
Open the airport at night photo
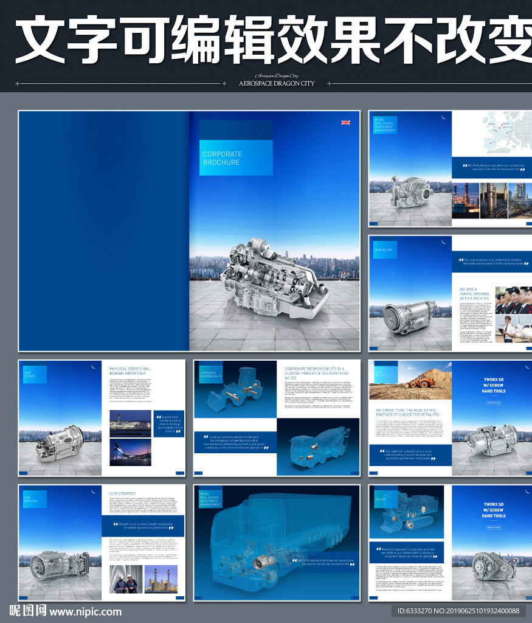[x=130, y=424]
